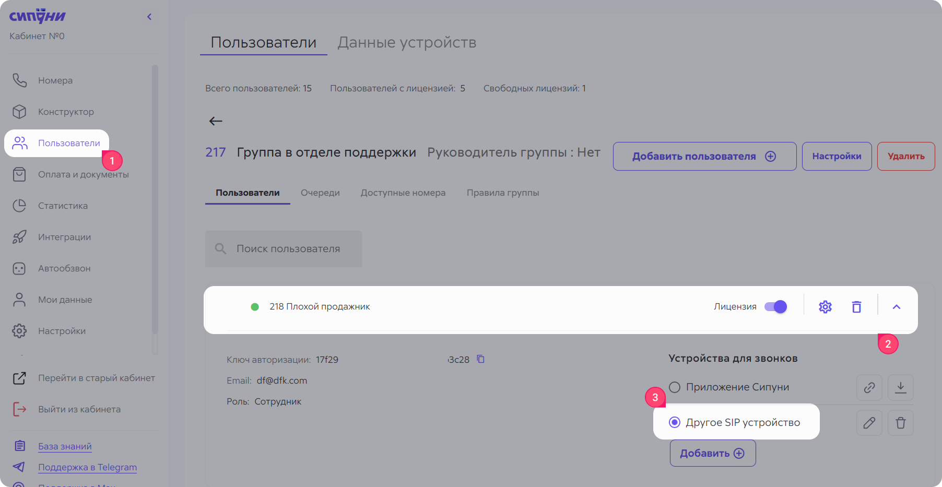Open Автообзвон section
This screenshot has height=487, width=942.
[x=64, y=268]
